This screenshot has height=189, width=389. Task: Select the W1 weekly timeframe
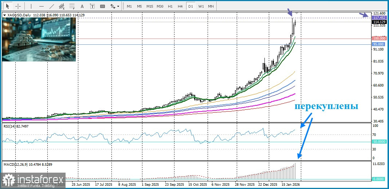201,6
